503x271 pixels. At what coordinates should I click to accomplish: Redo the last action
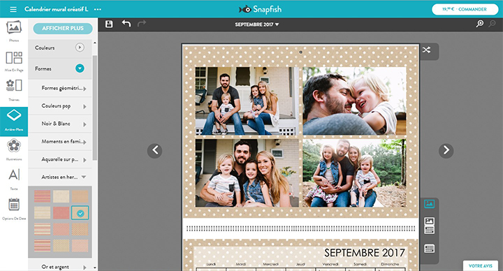click(x=142, y=24)
